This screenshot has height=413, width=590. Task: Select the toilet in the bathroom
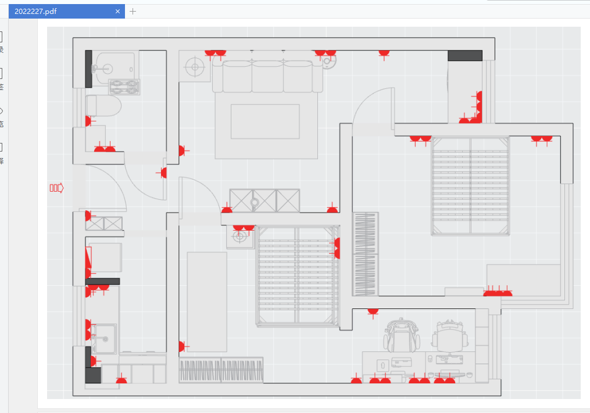click(103, 106)
